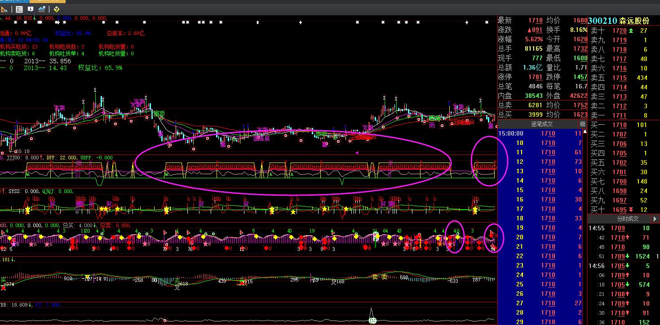Click the yellow question-mark help icon
The height and width of the screenshot is (325, 660).
pos(57,9)
